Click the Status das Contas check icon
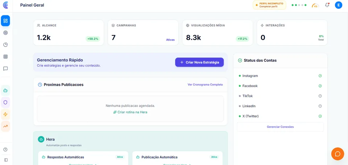 [240, 60]
